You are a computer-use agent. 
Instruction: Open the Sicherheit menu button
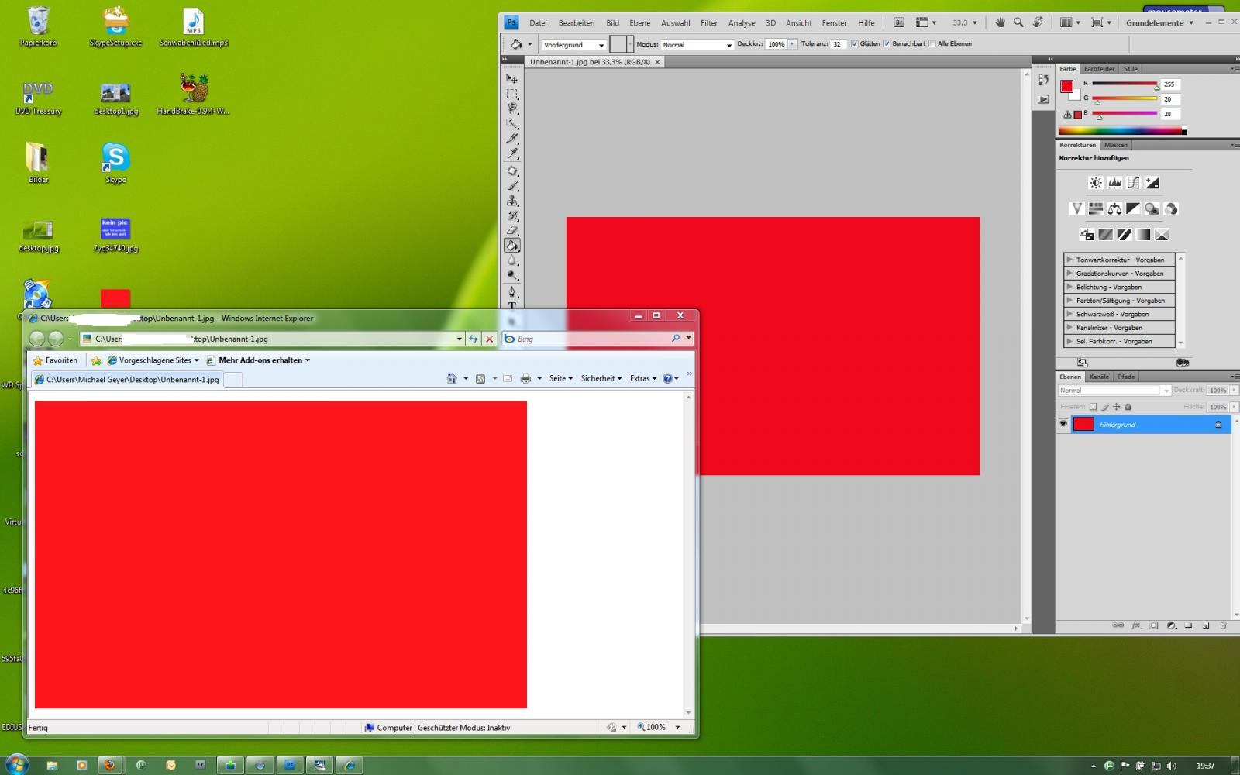click(x=601, y=378)
